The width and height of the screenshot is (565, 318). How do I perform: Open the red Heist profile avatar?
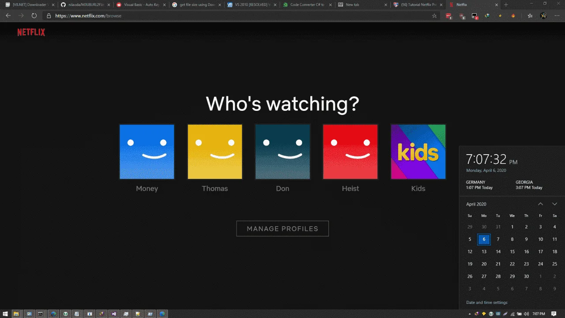click(350, 151)
